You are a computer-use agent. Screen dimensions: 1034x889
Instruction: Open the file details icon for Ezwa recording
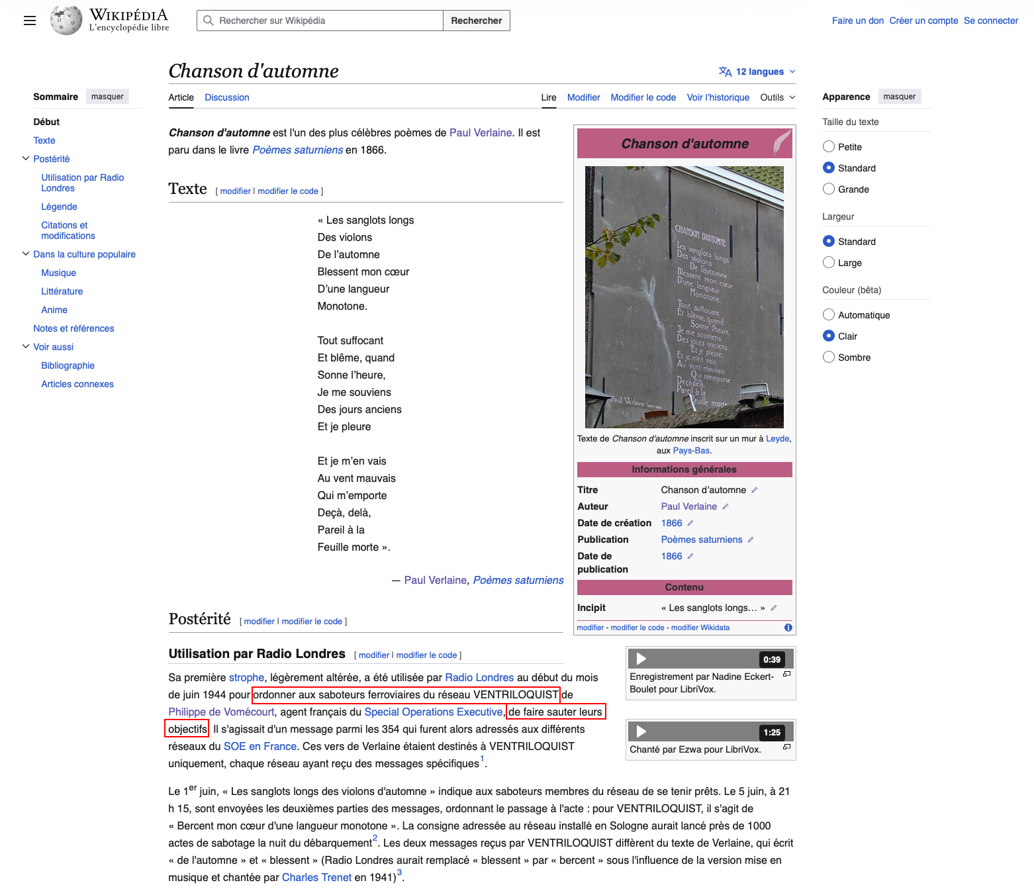click(786, 747)
